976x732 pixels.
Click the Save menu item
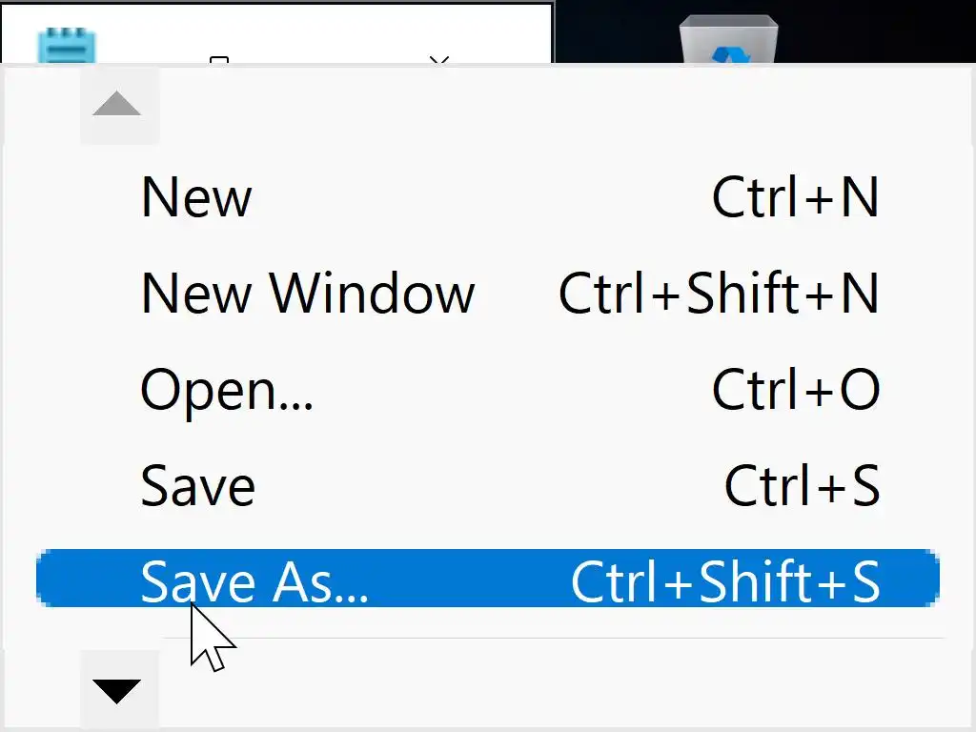coord(197,485)
